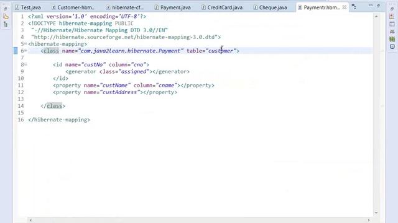398x223 pixels.
Task: Minimize the editor area
Action: coord(371,6)
